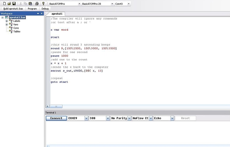
Task: Click the 'start' label line in code
Action: click(x=55, y=37)
